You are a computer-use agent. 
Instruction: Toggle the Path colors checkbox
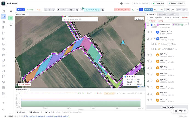[125, 77]
